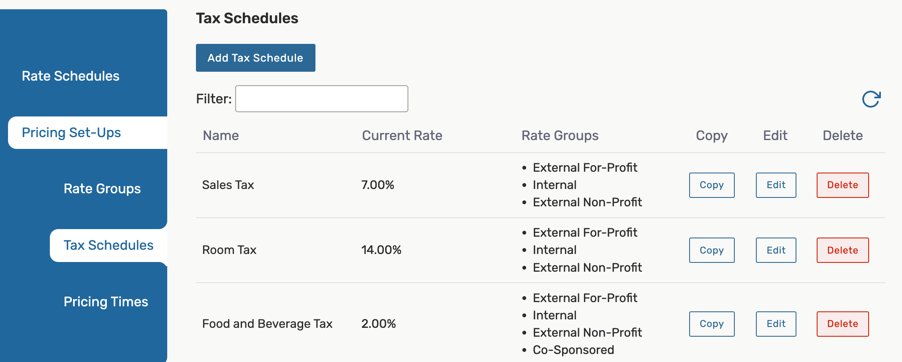The width and height of the screenshot is (902, 362).
Task: Copy the Room Tax schedule
Action: [x=712, y=250]
